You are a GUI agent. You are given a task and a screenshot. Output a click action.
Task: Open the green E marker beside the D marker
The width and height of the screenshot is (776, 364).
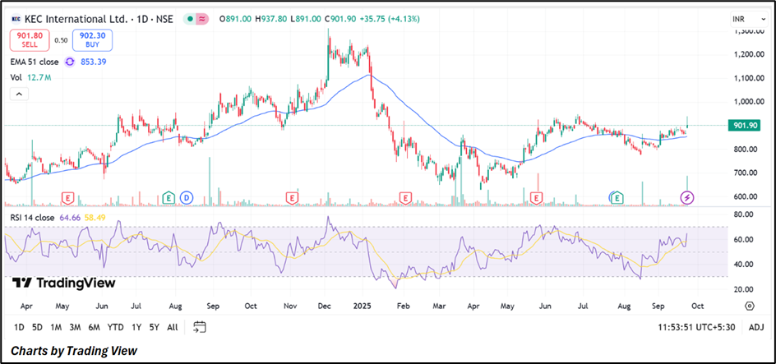click(x=169, y=198)
